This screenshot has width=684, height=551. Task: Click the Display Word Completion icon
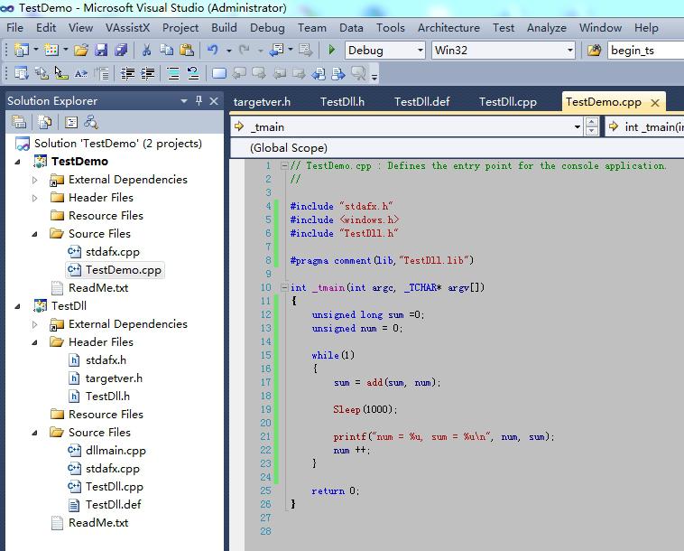pyautogui.click(x=81, y=74)
